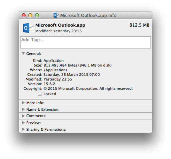
Task: Click the small Outlook icon in title bar
Action: (56, 15)
